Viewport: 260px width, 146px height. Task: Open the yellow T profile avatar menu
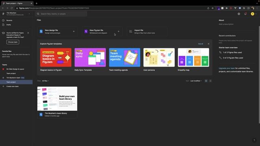coord(253,14)
